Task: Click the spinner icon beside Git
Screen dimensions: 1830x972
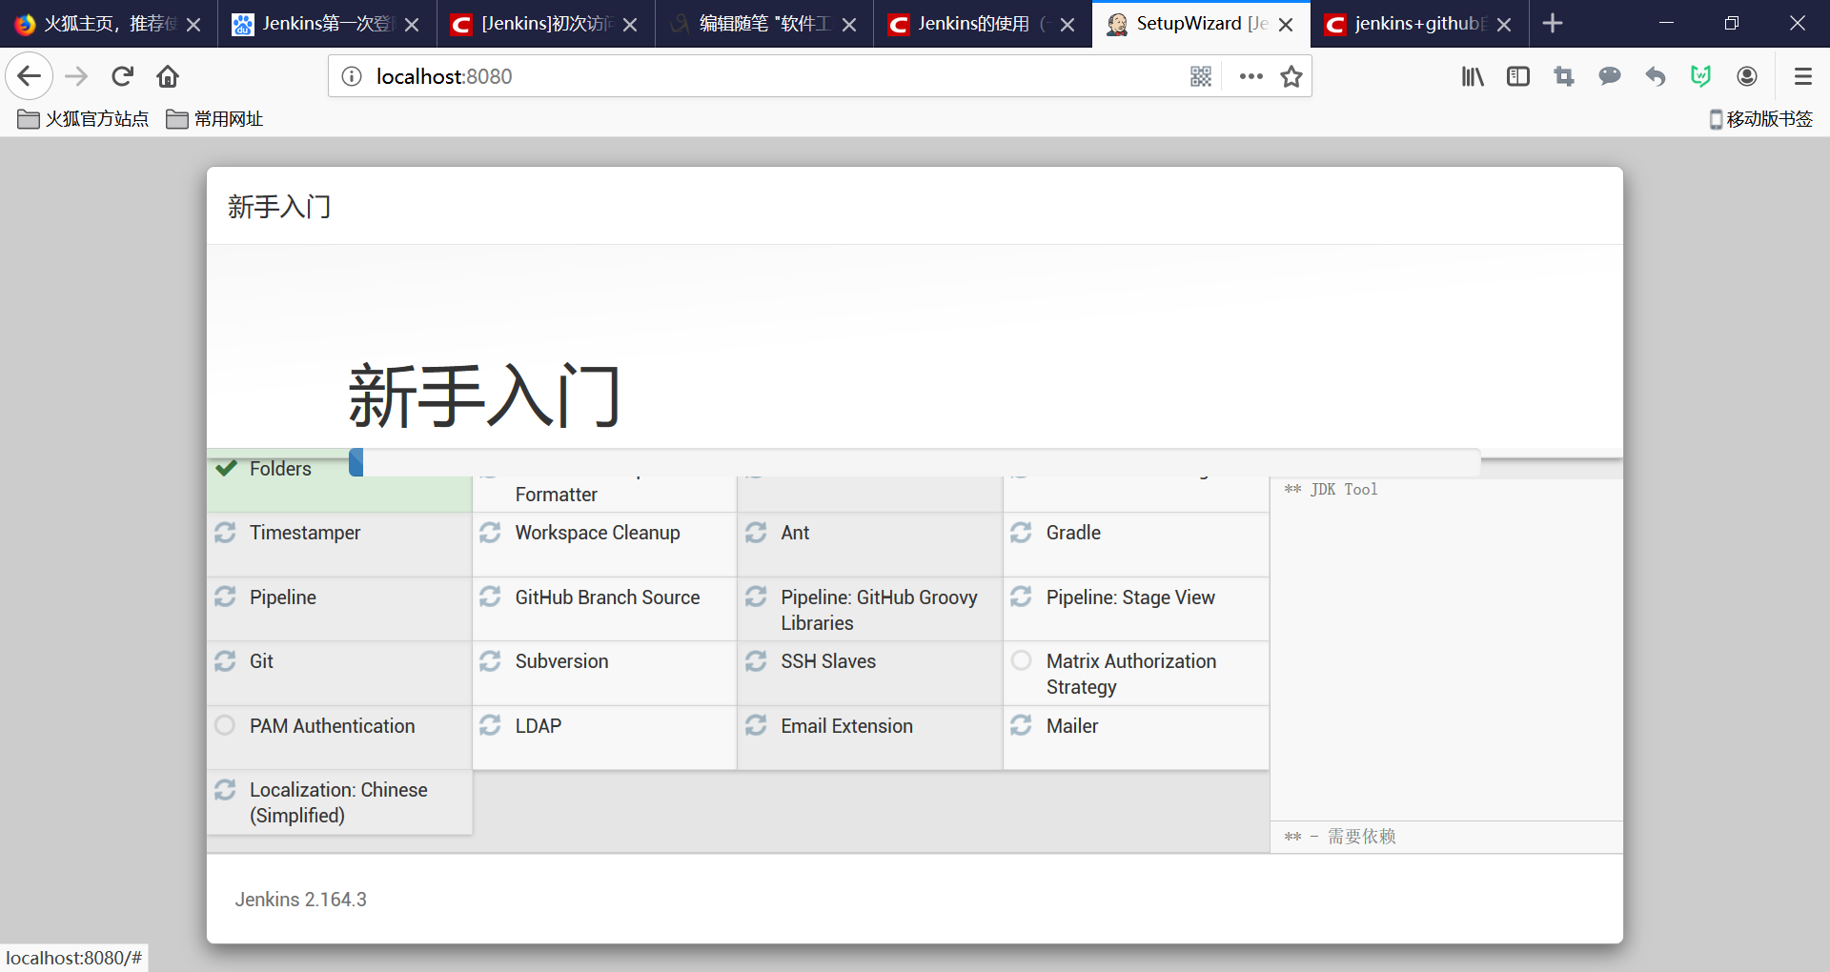Action: [225, 661]
